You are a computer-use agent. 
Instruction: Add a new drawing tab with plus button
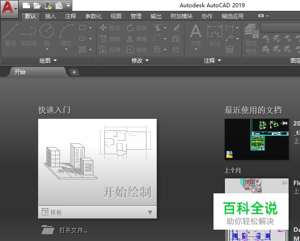[74, 72]
